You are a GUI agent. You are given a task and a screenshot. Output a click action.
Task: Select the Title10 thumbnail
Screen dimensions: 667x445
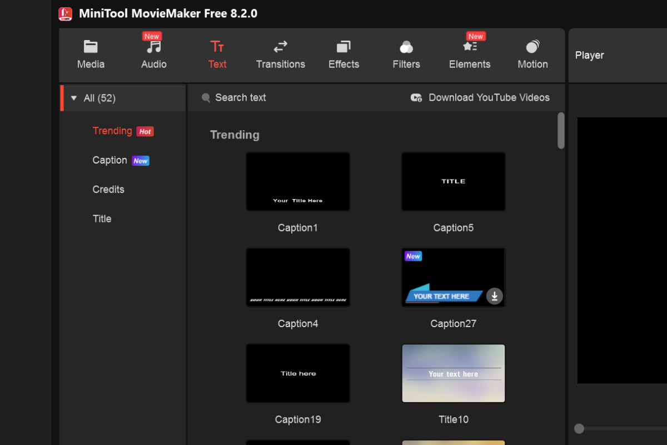454,373
